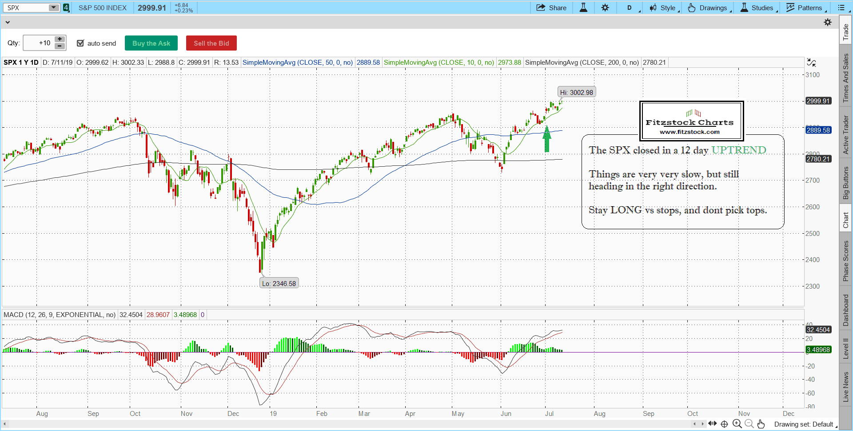Click the flask icon next to Share
Screen dimensions: 853x431
[583, 8]
